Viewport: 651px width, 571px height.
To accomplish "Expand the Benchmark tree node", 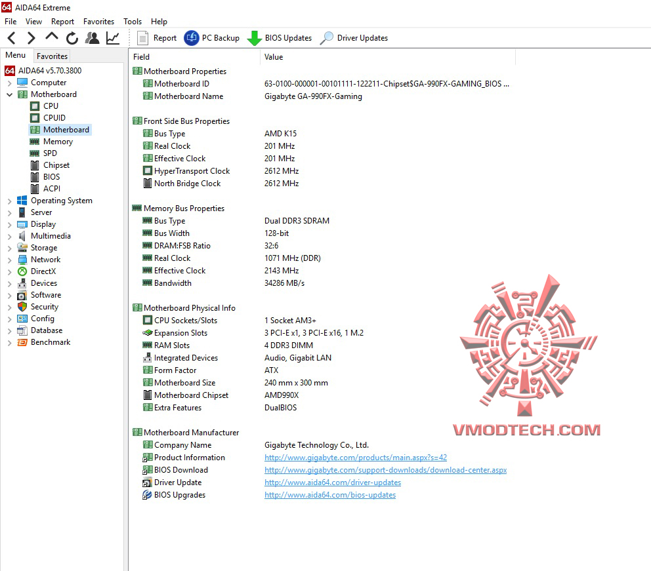I will click(x=10, y=343).
